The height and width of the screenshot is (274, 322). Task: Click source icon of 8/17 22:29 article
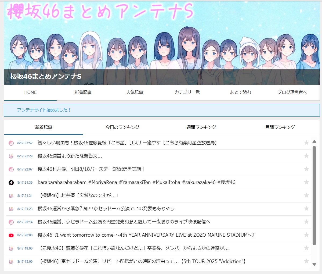[x=11, y=156]
